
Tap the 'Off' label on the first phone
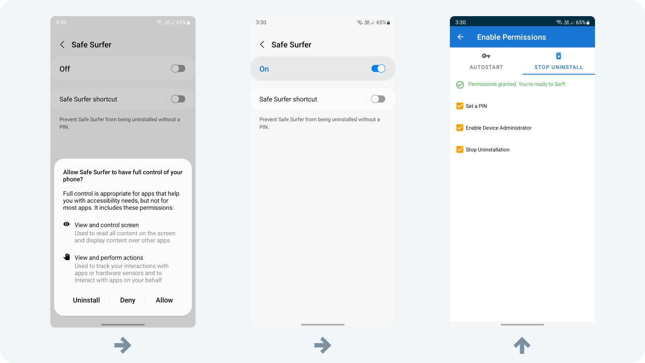[64, 69]
